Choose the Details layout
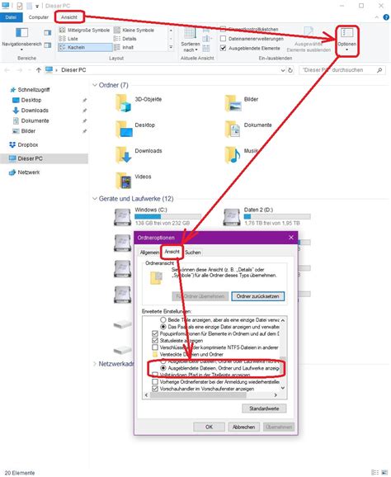The height and width of the screenshot is (477, 391). point(125,39)
